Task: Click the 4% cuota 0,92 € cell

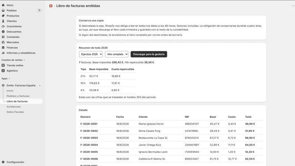Action: (x=115, y=90)
